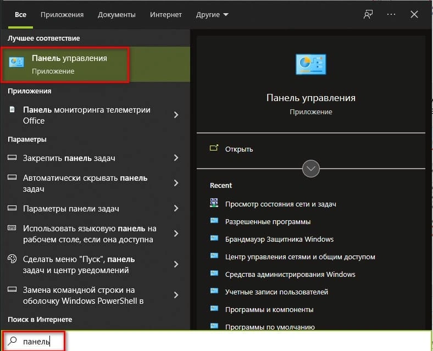Screen dimensions: 433x351
Task: Open recent Разрешенные программы
Action: [268, 222]
